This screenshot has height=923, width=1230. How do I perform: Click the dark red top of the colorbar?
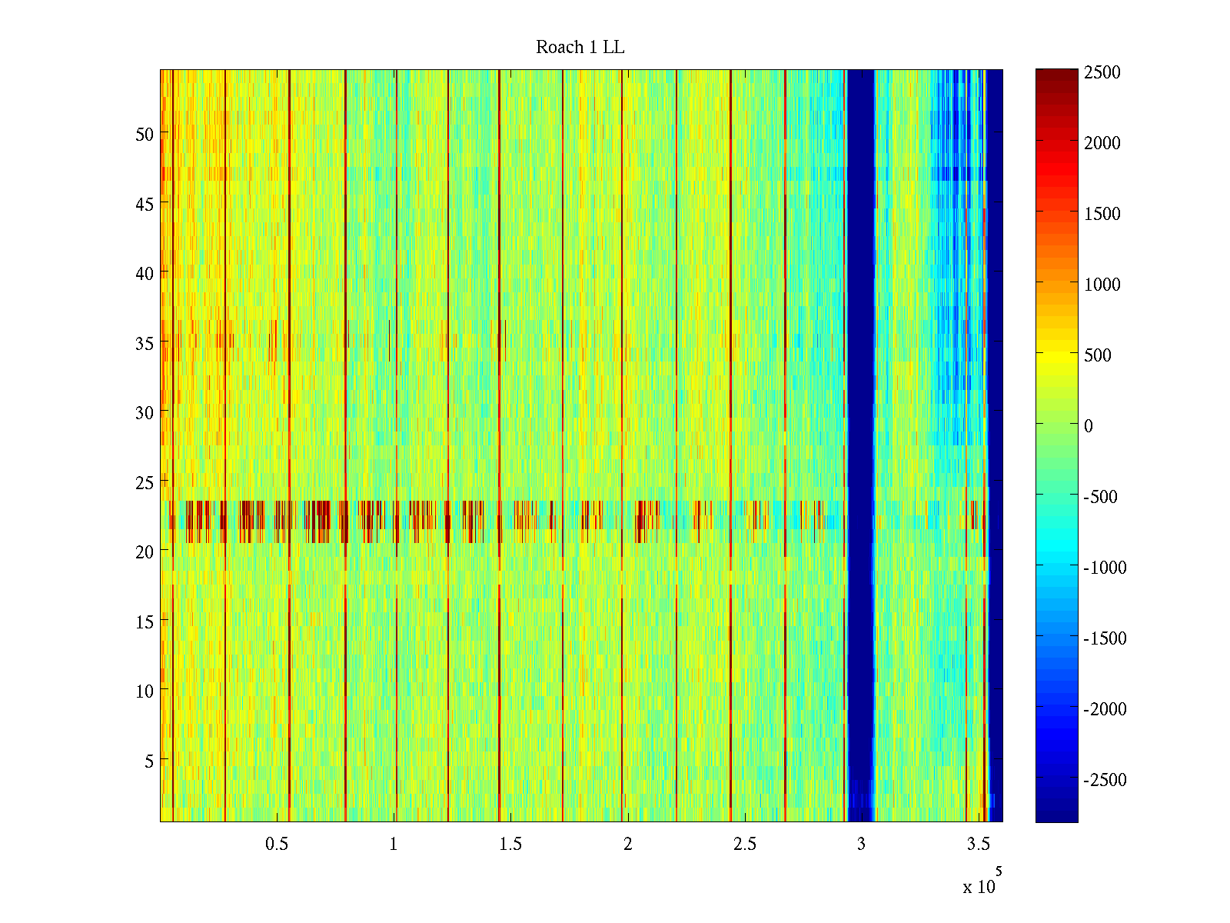point(1056,75)
